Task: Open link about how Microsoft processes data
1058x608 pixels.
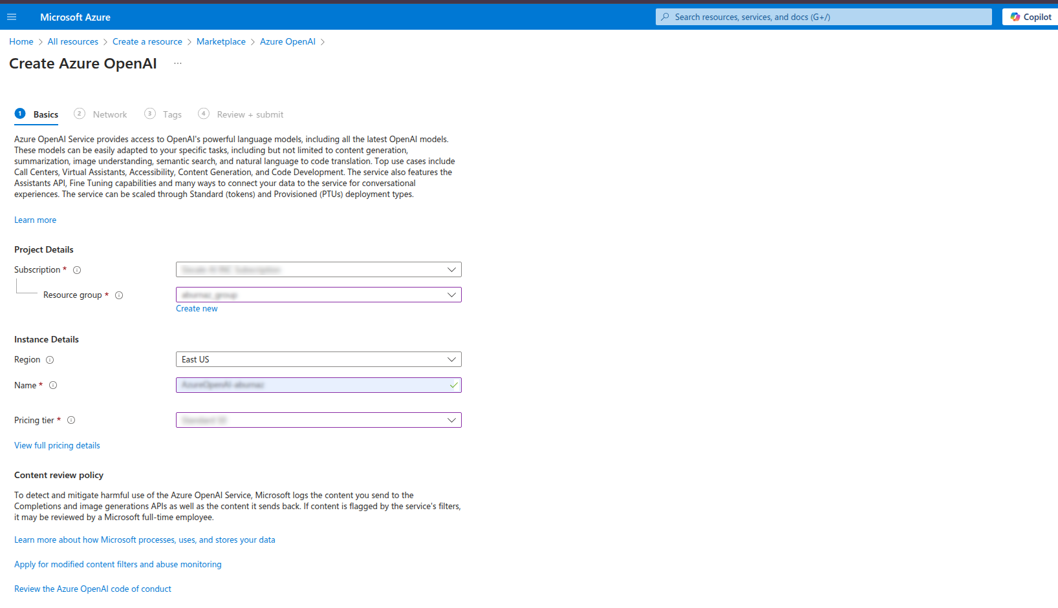Action: [x=145, y=540]
